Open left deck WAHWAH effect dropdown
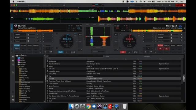 pyautogui.click(x=20, y=41)
